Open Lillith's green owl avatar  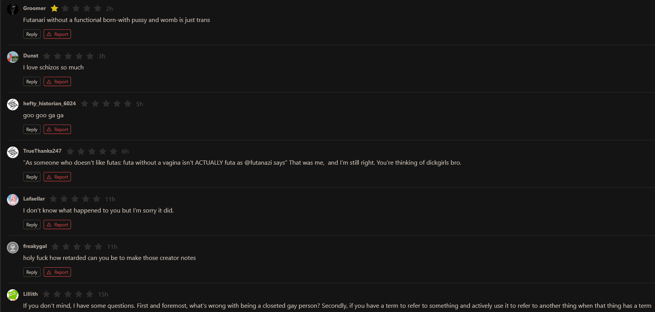coord(13,295)
